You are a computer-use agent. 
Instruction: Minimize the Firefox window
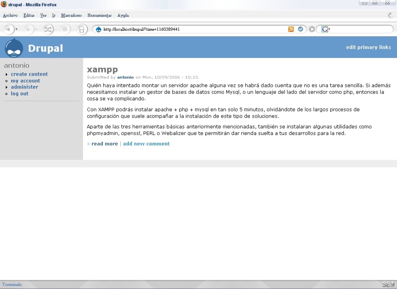(x=365, y=3)
